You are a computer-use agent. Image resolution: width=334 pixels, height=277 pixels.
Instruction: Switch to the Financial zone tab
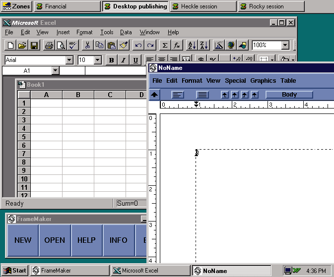[x=67, y=6]
